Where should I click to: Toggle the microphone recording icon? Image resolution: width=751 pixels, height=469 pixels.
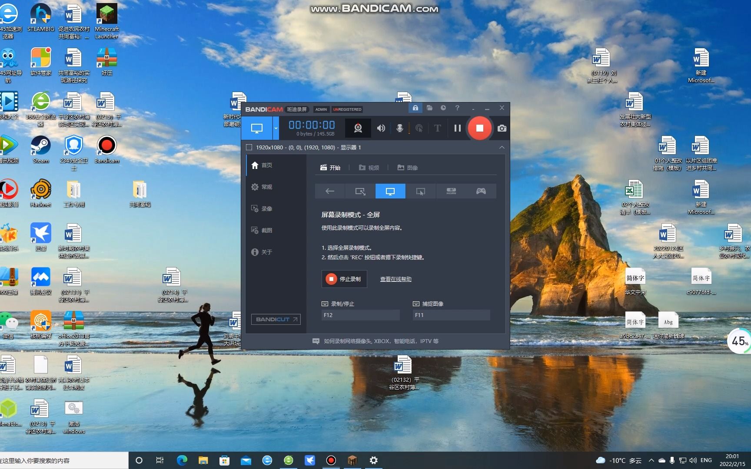click(x=400, y=128)
